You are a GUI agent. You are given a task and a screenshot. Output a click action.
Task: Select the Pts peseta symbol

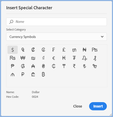click(x=95, y=50)
